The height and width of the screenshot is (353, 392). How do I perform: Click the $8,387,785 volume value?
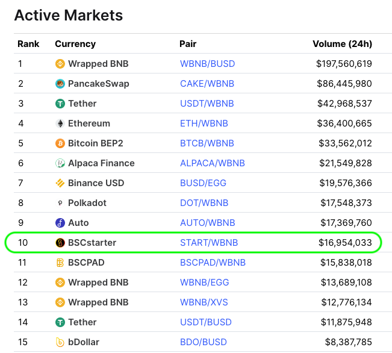coord(349,342)
